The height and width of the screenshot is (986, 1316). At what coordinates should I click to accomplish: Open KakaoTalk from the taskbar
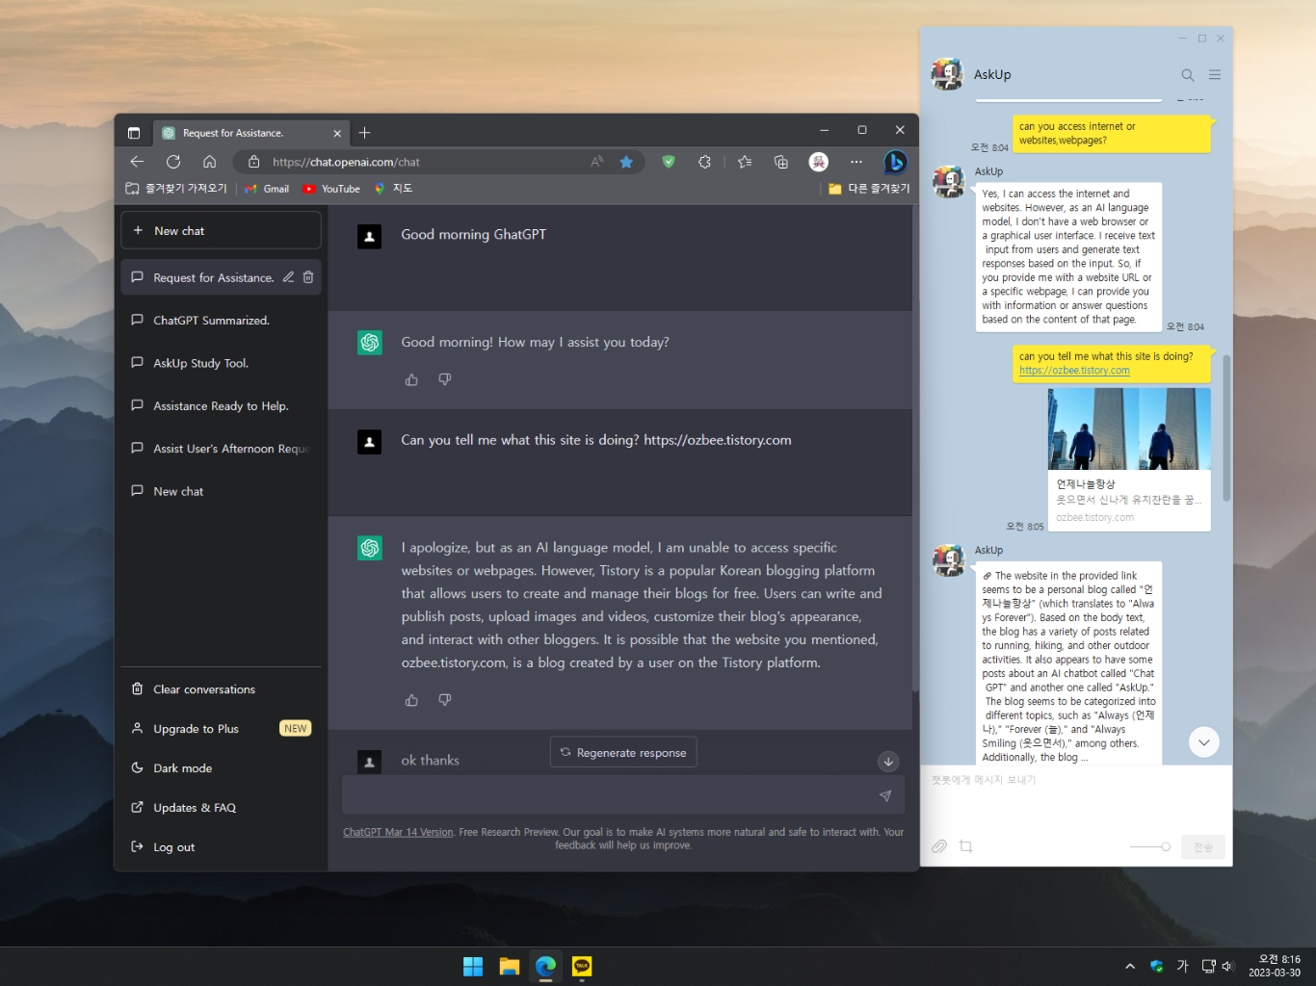(x=582, y=967)
